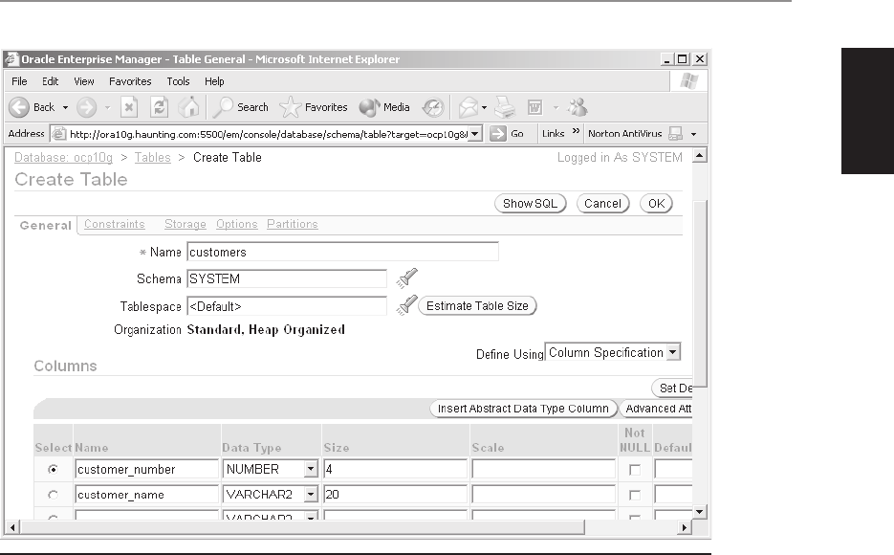Click the flashlight icon beside Schema
Viewport: 894px width, 555px height.
(x=407, y=278)
